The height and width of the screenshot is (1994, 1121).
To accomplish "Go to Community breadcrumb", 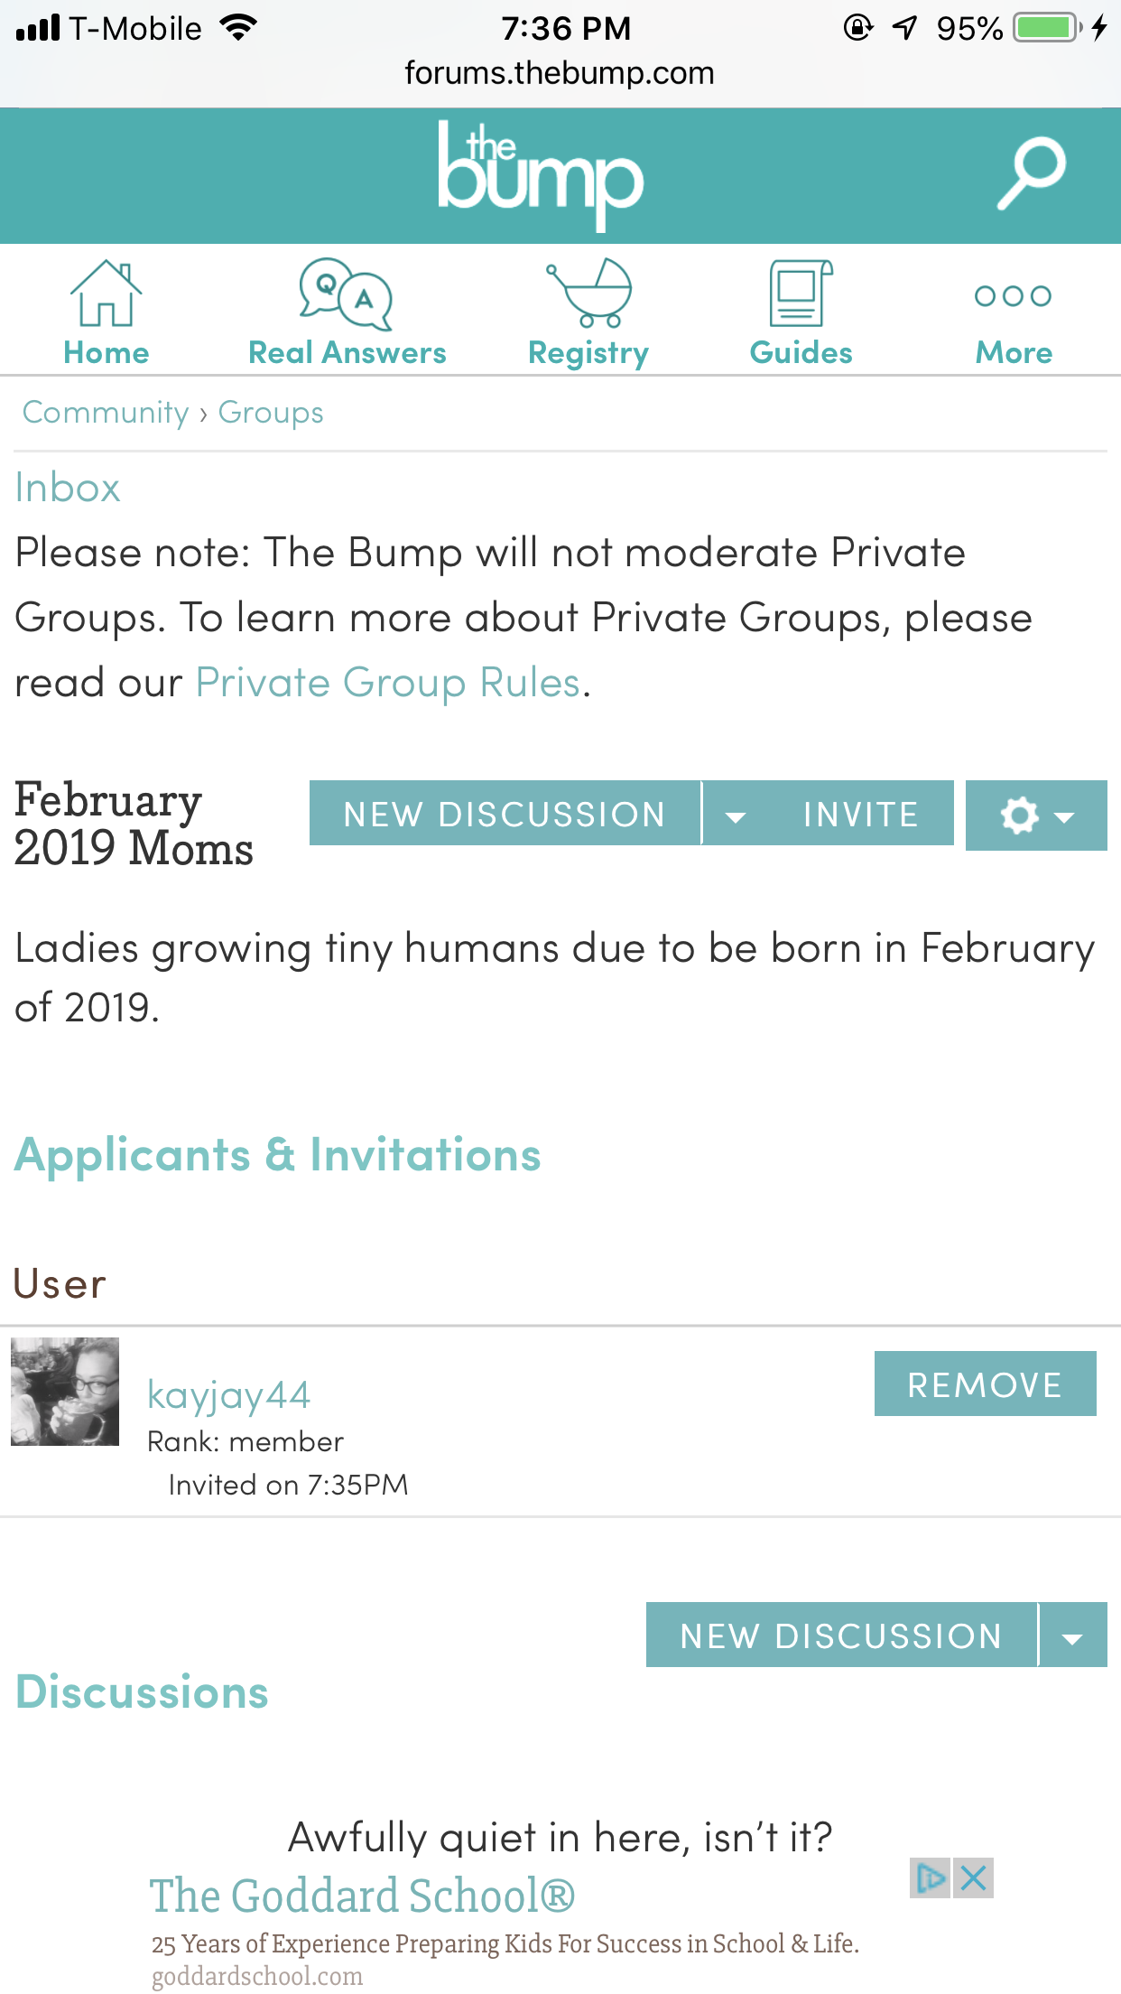I will (106, 413).
